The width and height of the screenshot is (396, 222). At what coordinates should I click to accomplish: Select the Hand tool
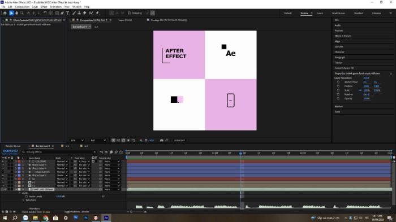click(16, 13)
